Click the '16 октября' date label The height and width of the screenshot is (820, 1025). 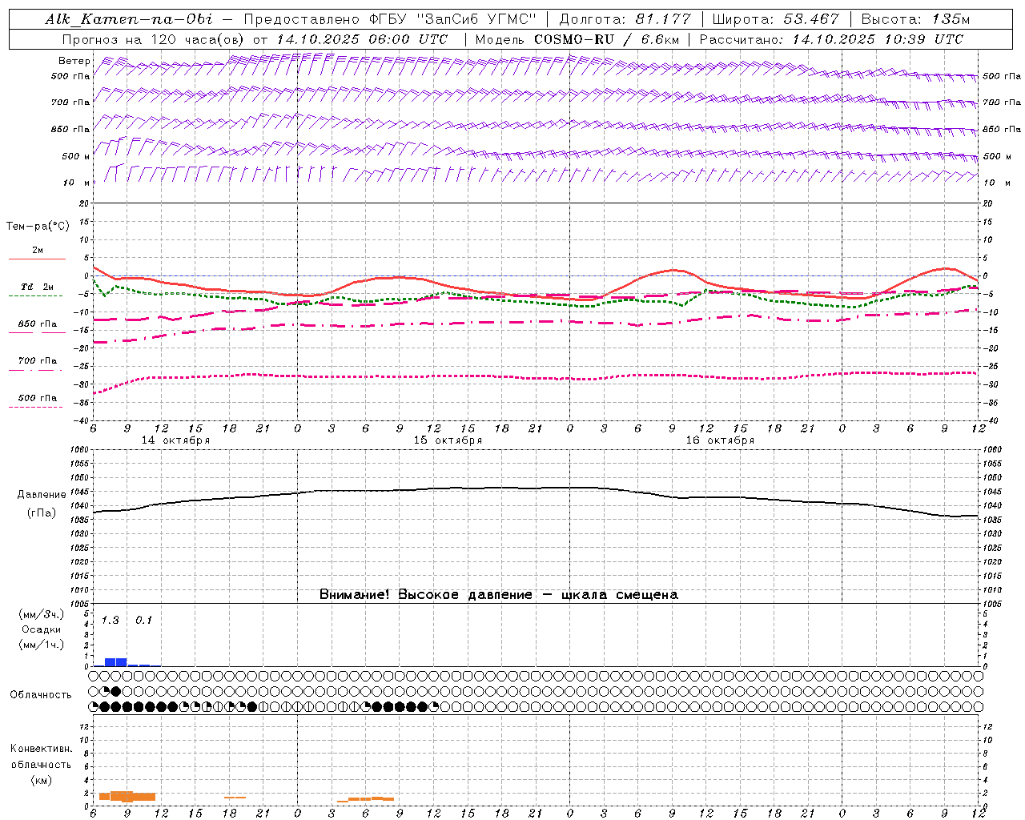tap(720, 440)
